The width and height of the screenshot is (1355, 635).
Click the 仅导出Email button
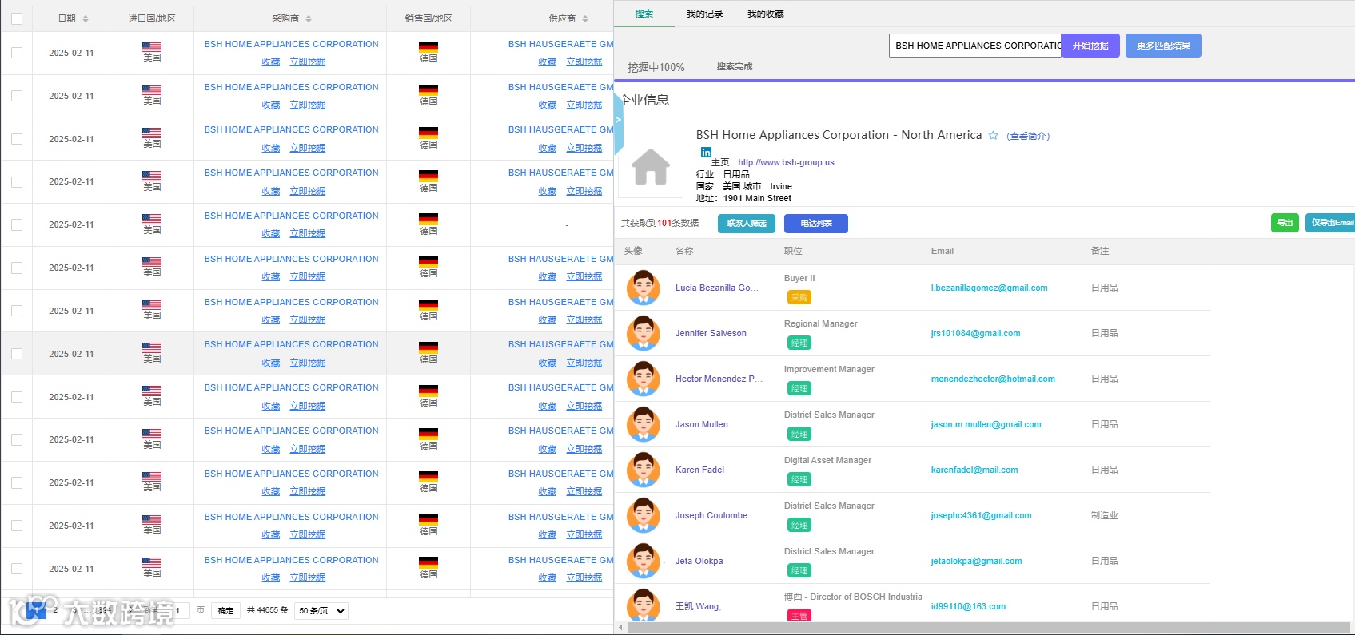(x=1332, y=223)
